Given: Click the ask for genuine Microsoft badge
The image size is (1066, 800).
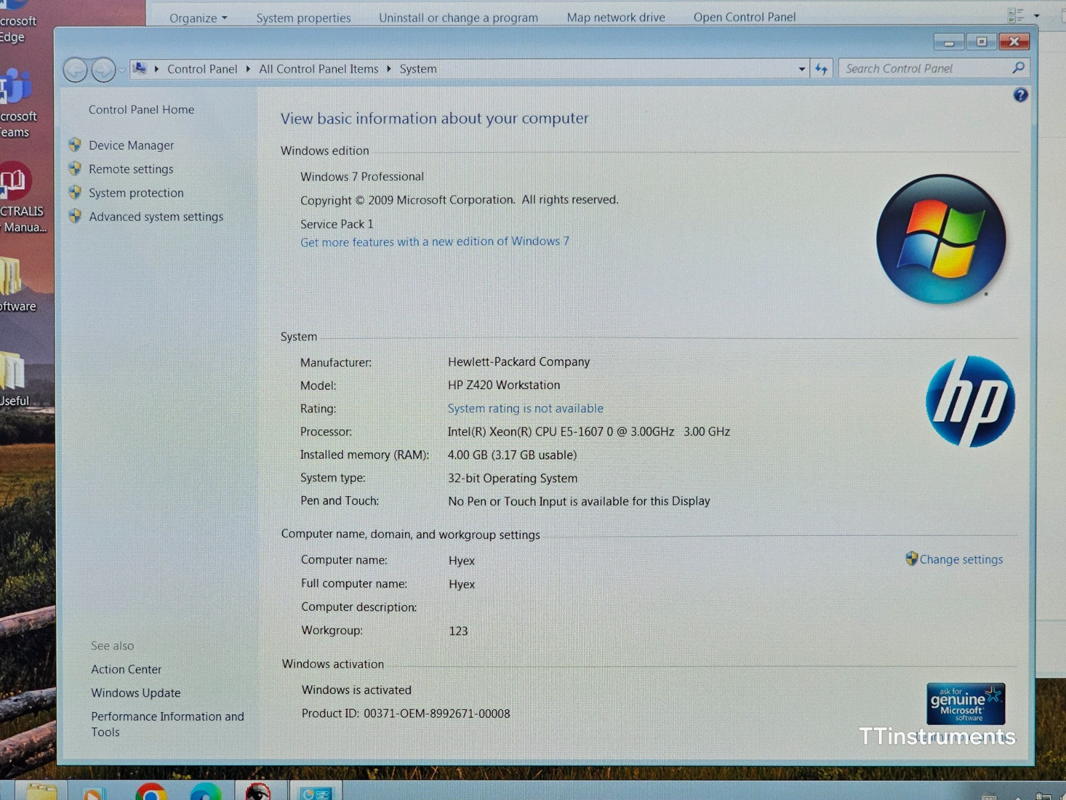Looking at the screenshot, I should [x=965, y=703].
